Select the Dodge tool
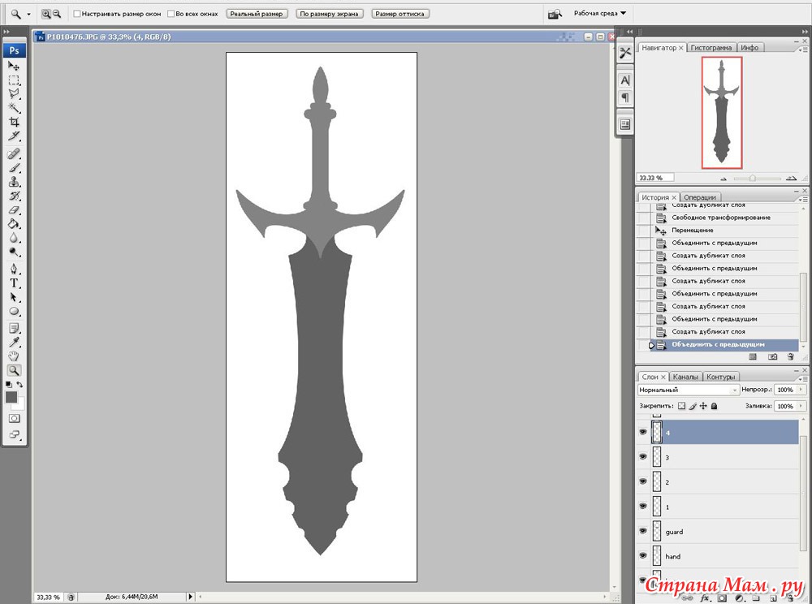 click(14, 252)
